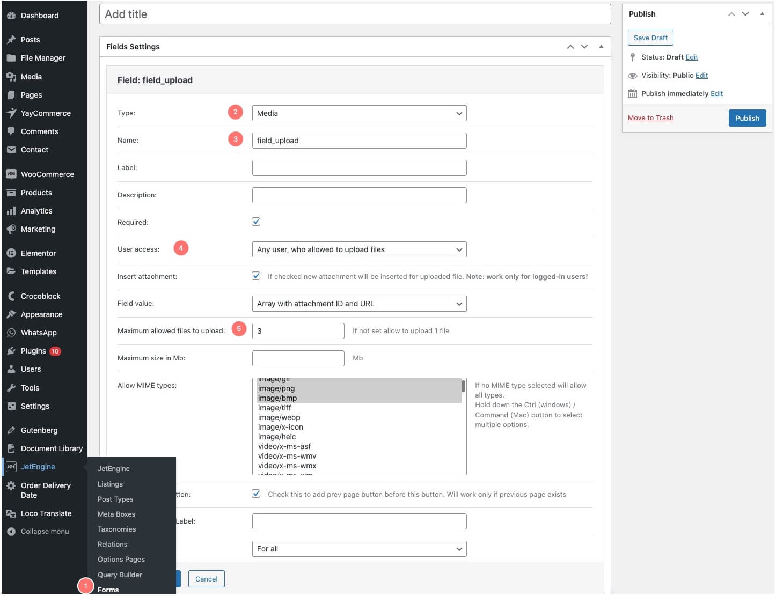Viewport: 776px width, 596px height.
Task: Uncheck the prev page button checkbox
Action: (x=256, y=494)
